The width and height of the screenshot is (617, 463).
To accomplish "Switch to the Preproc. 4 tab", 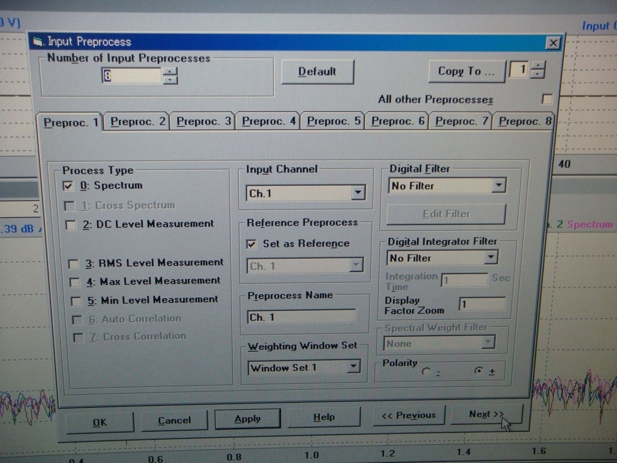I will [269, 121].
